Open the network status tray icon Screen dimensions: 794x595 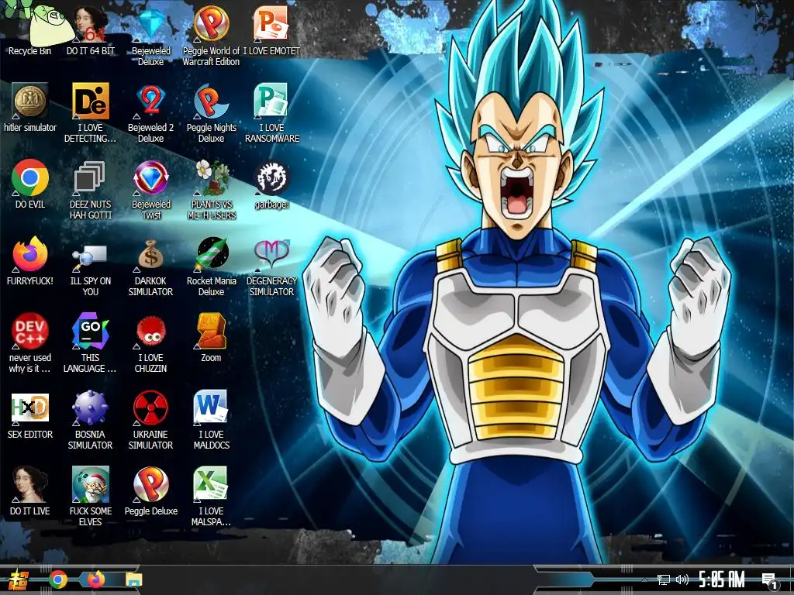[664, 580]
